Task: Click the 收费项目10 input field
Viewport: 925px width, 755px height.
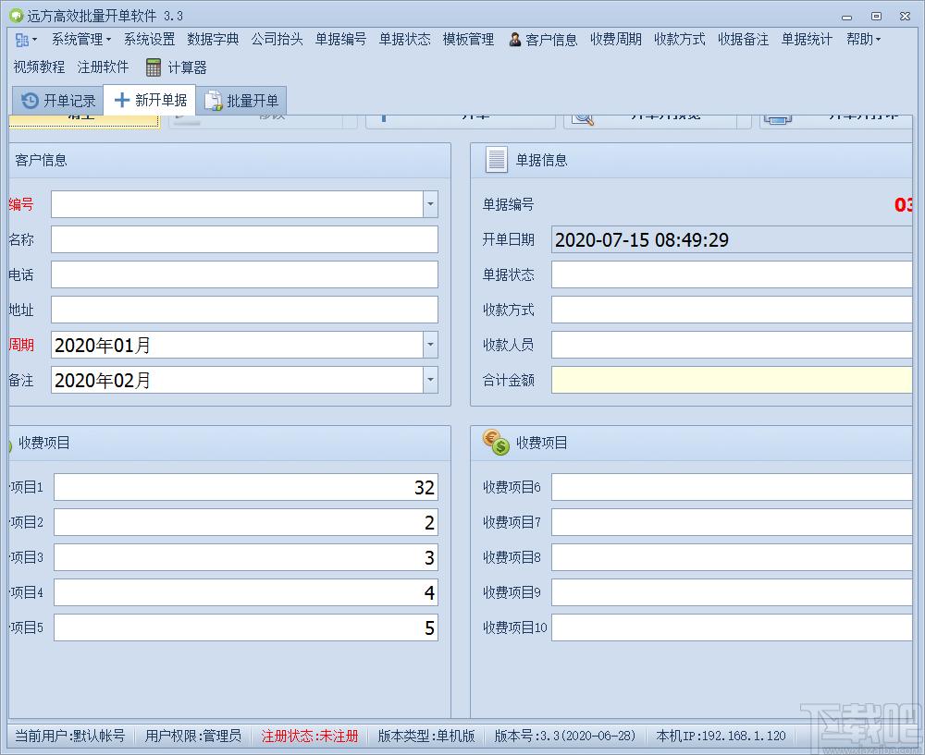Action: (x=732, y=627)
